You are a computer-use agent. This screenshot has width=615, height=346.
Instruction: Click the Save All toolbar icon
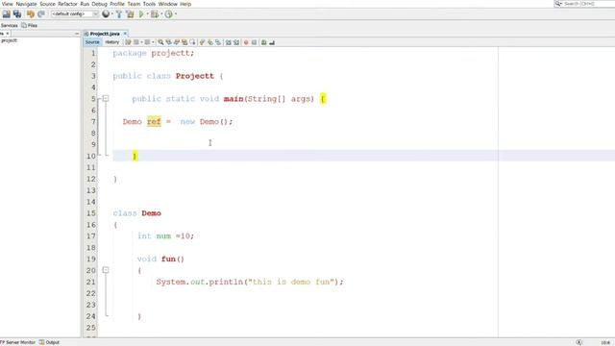[x=17, y=14]
